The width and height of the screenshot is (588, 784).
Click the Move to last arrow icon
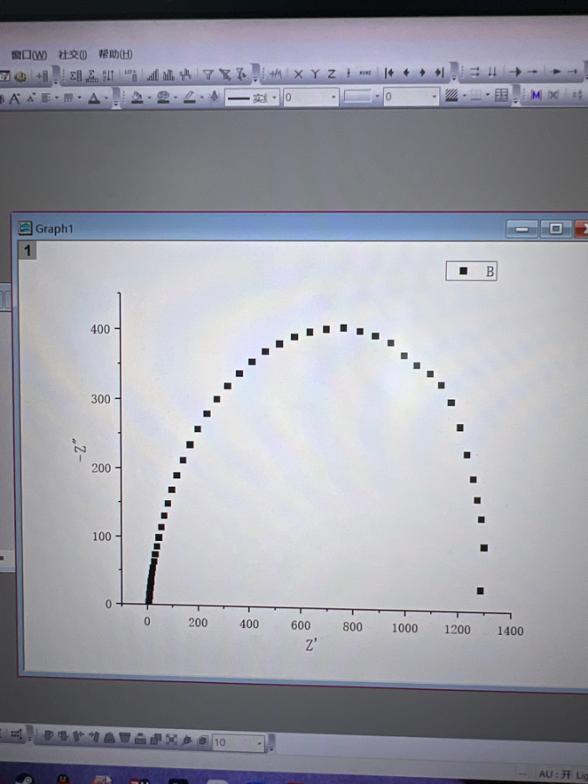(440, 73)
